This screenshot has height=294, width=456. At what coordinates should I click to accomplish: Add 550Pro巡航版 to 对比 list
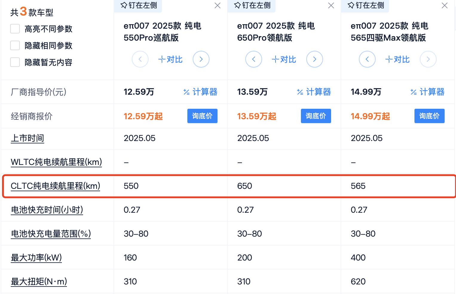[170, 59]
